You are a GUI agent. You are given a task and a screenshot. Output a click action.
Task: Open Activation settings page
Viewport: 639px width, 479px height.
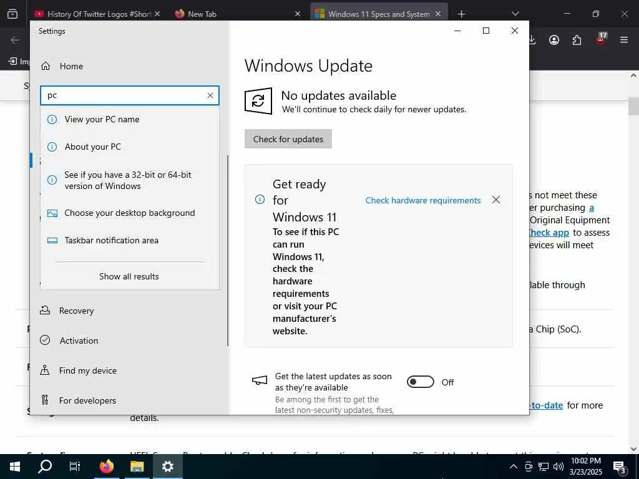79,341
